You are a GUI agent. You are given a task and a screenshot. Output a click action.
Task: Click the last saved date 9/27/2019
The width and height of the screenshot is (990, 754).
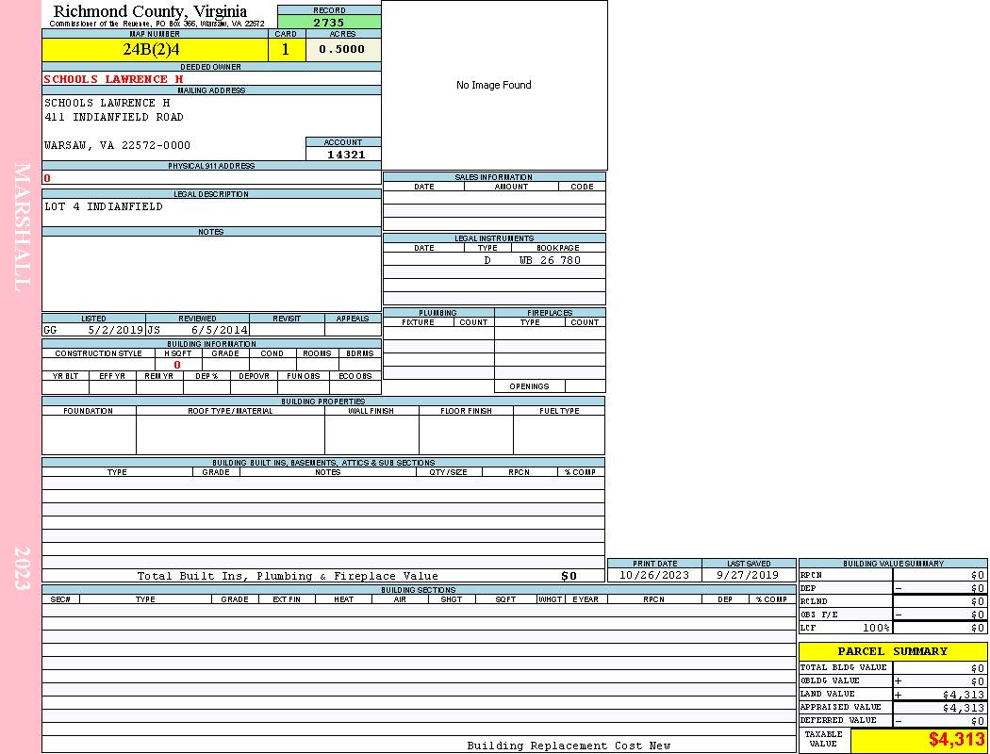pos(748,575)
